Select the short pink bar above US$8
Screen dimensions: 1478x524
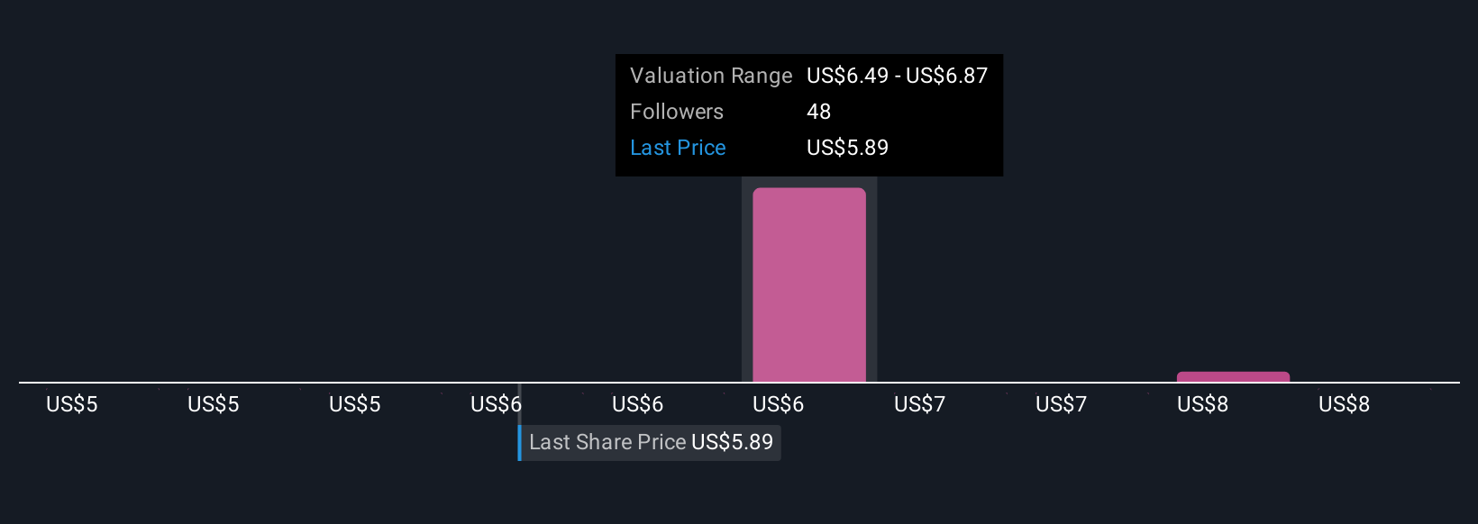coord(1233,376)
